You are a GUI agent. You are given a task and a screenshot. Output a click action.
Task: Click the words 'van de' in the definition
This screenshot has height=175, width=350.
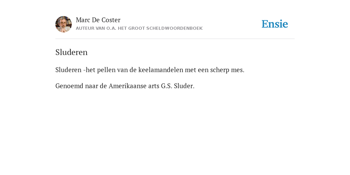click(x=127, y=70)
